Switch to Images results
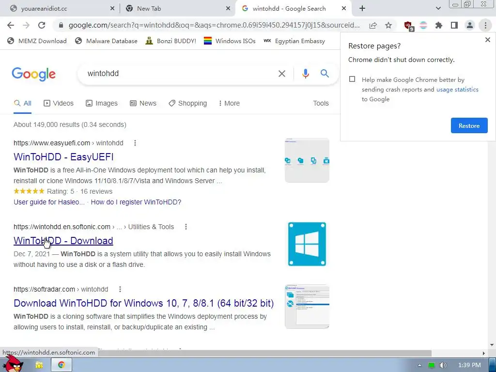The image size is (496, 372). click(102, 104)
